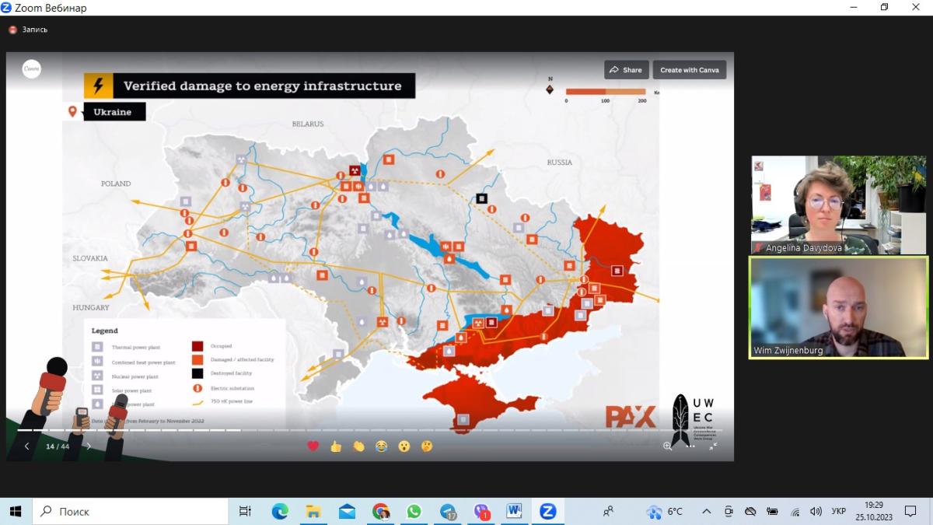Enter fullscreen mode for the presentation
Screen dimensions: 933x525
pyautogui.click(x=712, y=446)
